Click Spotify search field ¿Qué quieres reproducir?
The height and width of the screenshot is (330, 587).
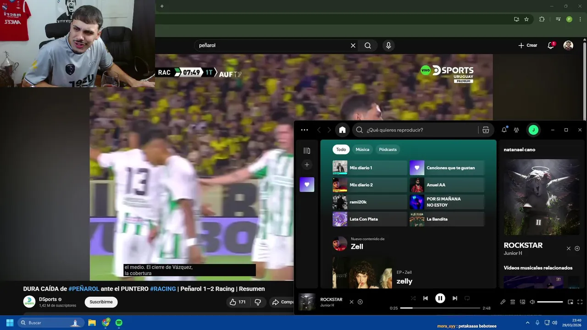[415, 130]
